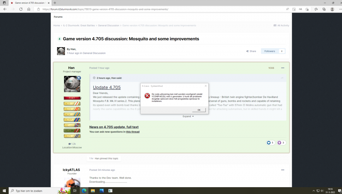Close the il-2.exe Systeemfout dialog
The width and height of the screenshot is (342, 194).
point(206,86)
